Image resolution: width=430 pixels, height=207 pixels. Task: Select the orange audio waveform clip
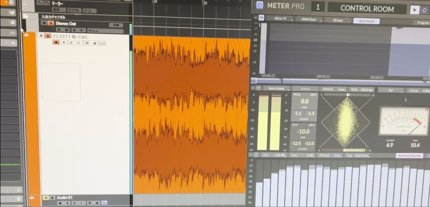(x=192, y=115)
